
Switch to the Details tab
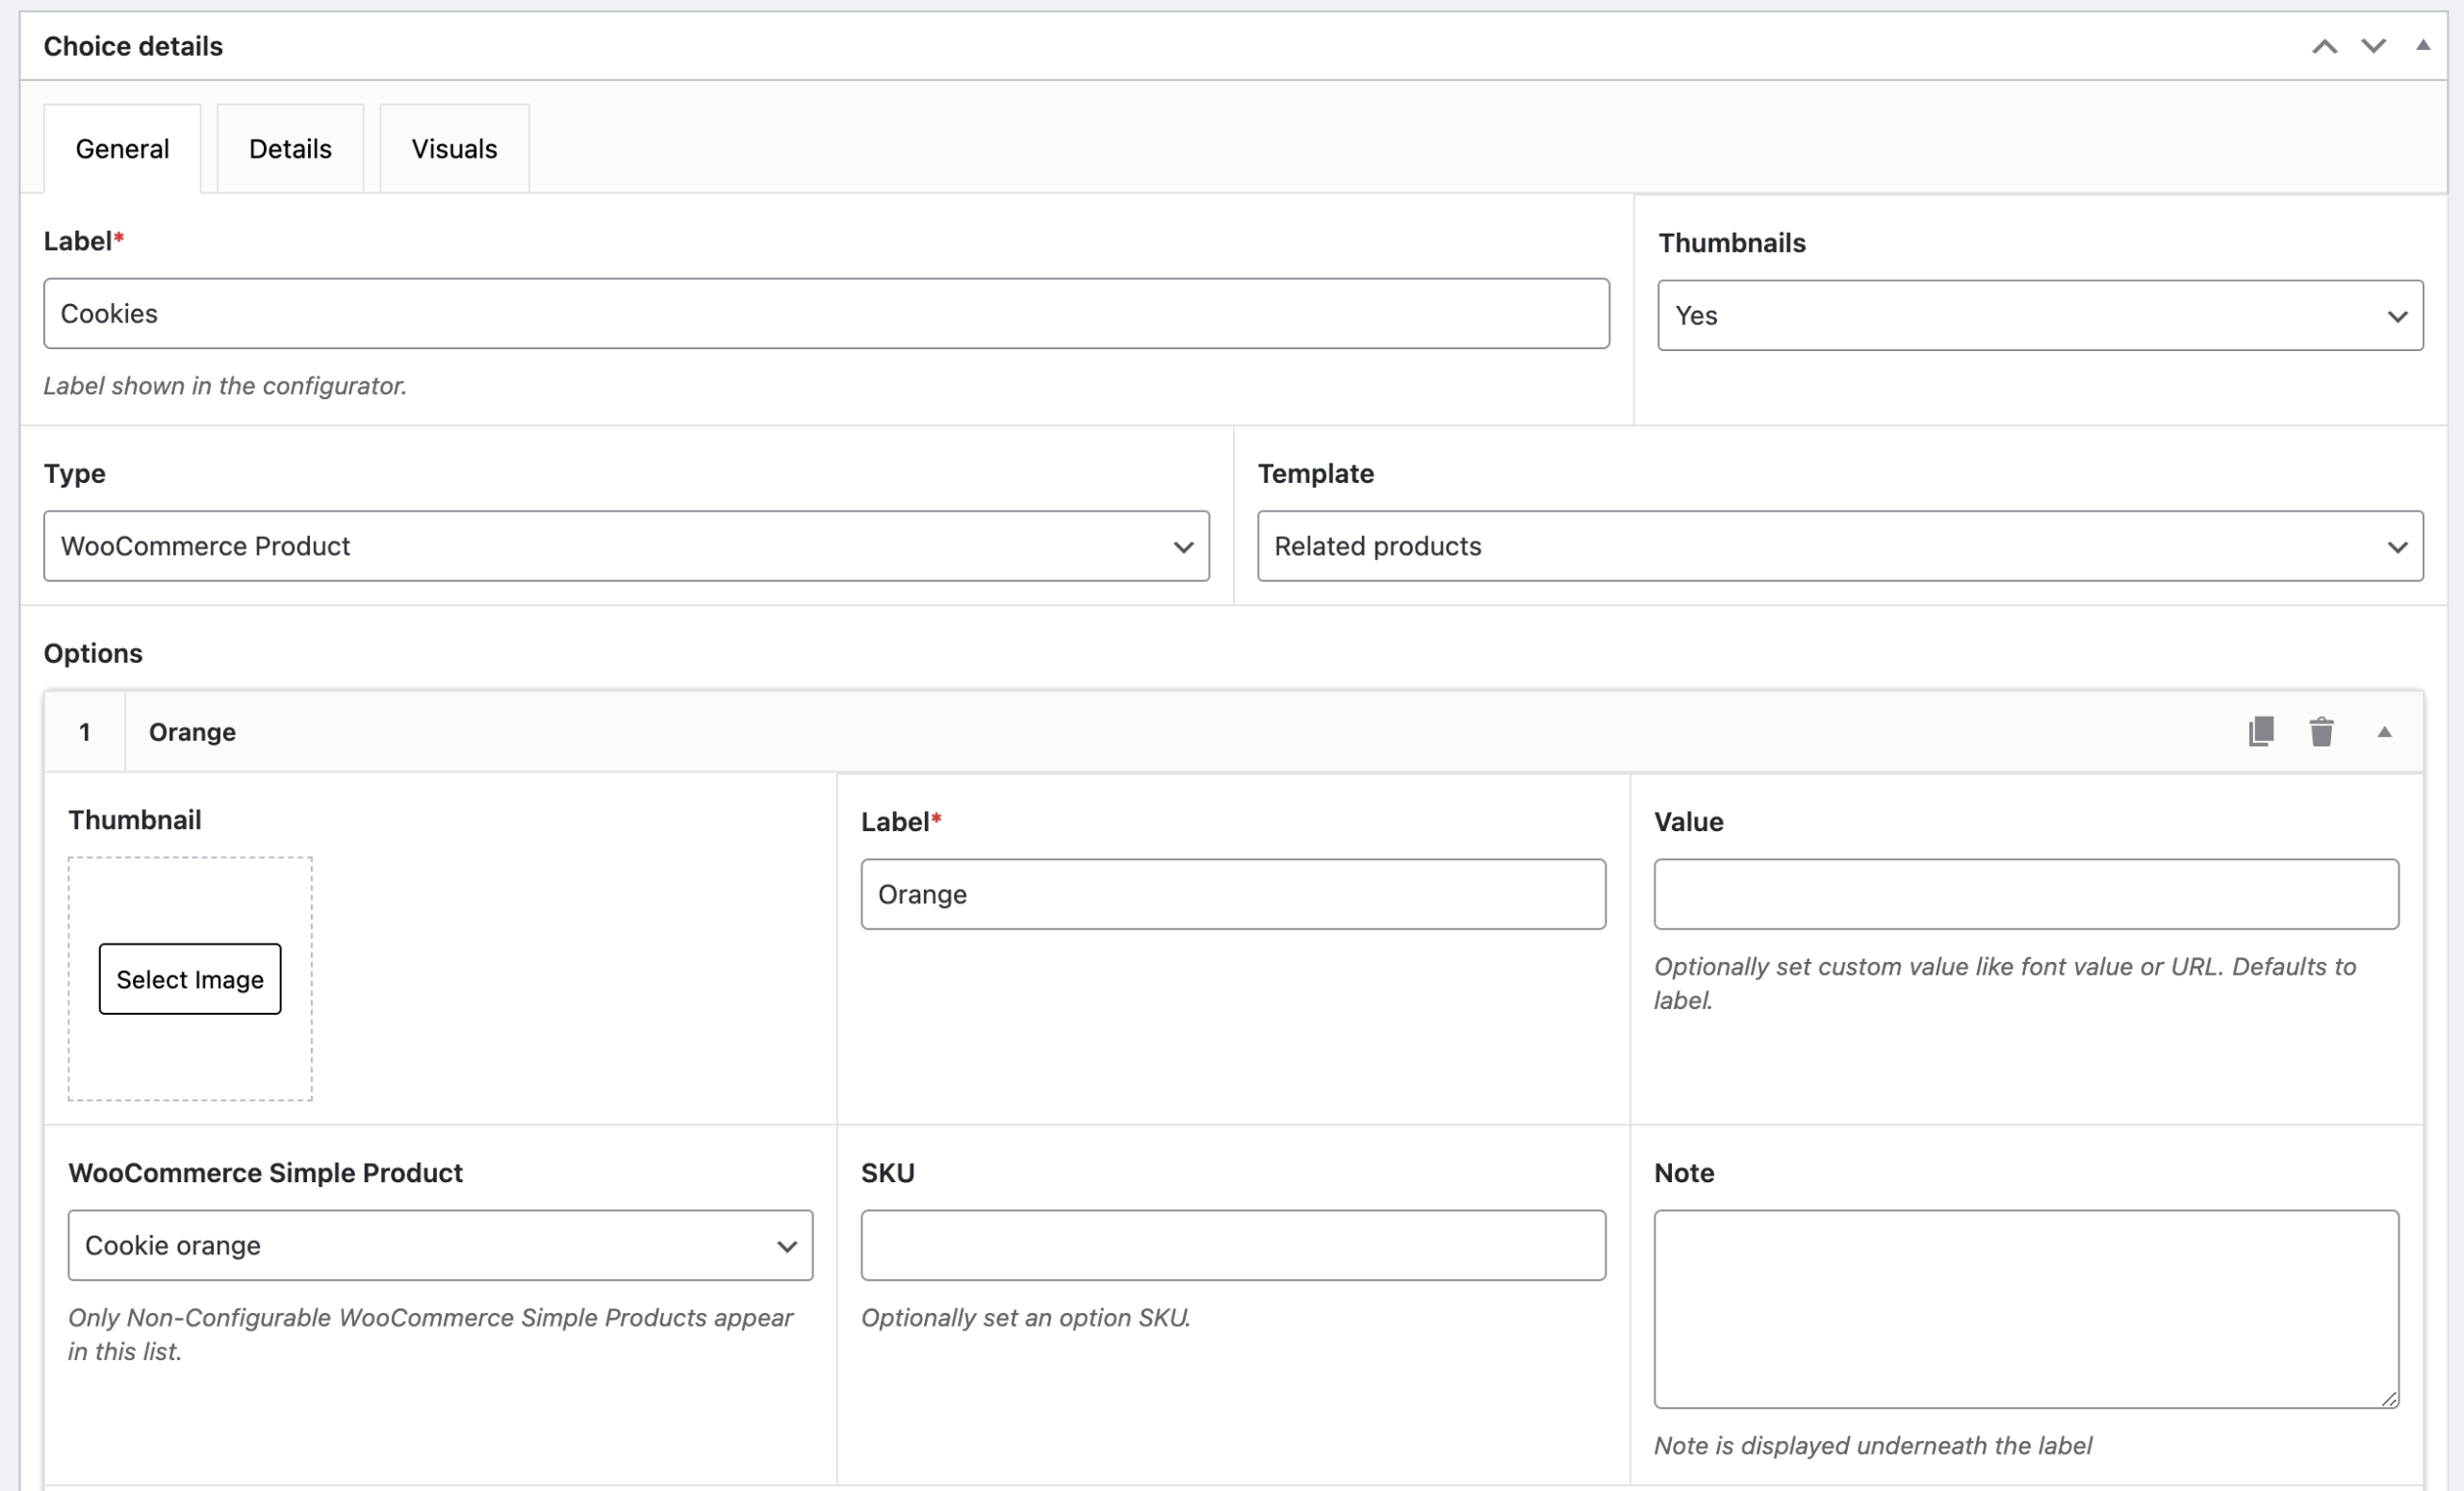tap(290, 149)
